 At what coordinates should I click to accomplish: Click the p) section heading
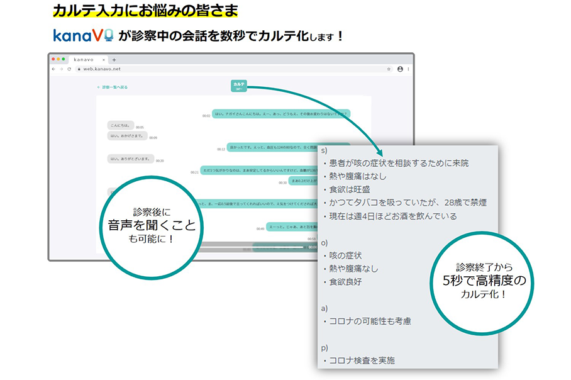[324, 348]
